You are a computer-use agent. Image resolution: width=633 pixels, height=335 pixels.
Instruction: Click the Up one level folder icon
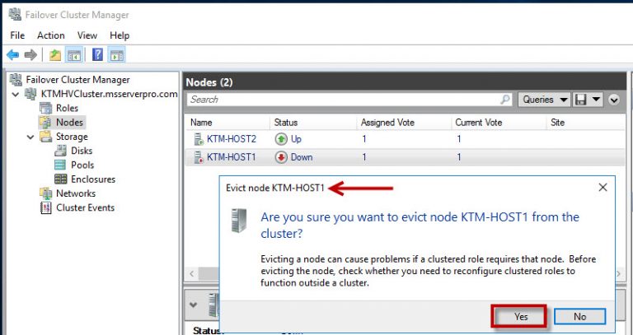tap(55, 55)
